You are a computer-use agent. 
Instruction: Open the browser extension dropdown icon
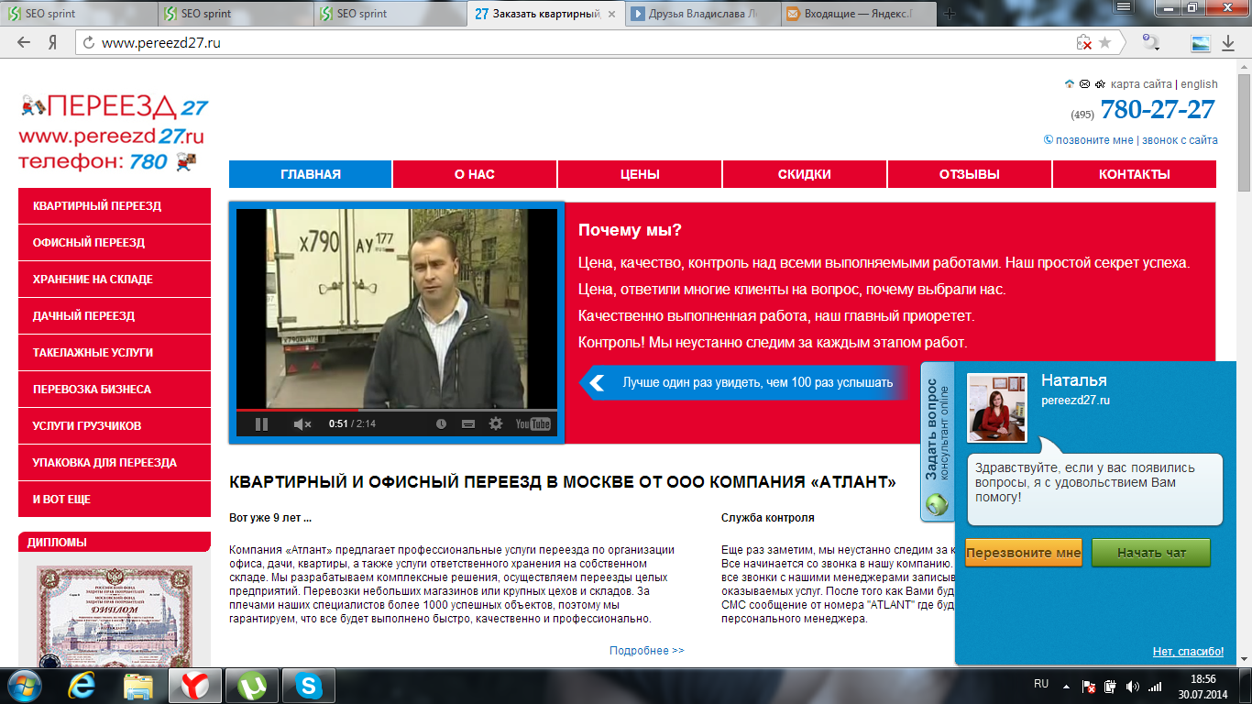point(1151,42)
